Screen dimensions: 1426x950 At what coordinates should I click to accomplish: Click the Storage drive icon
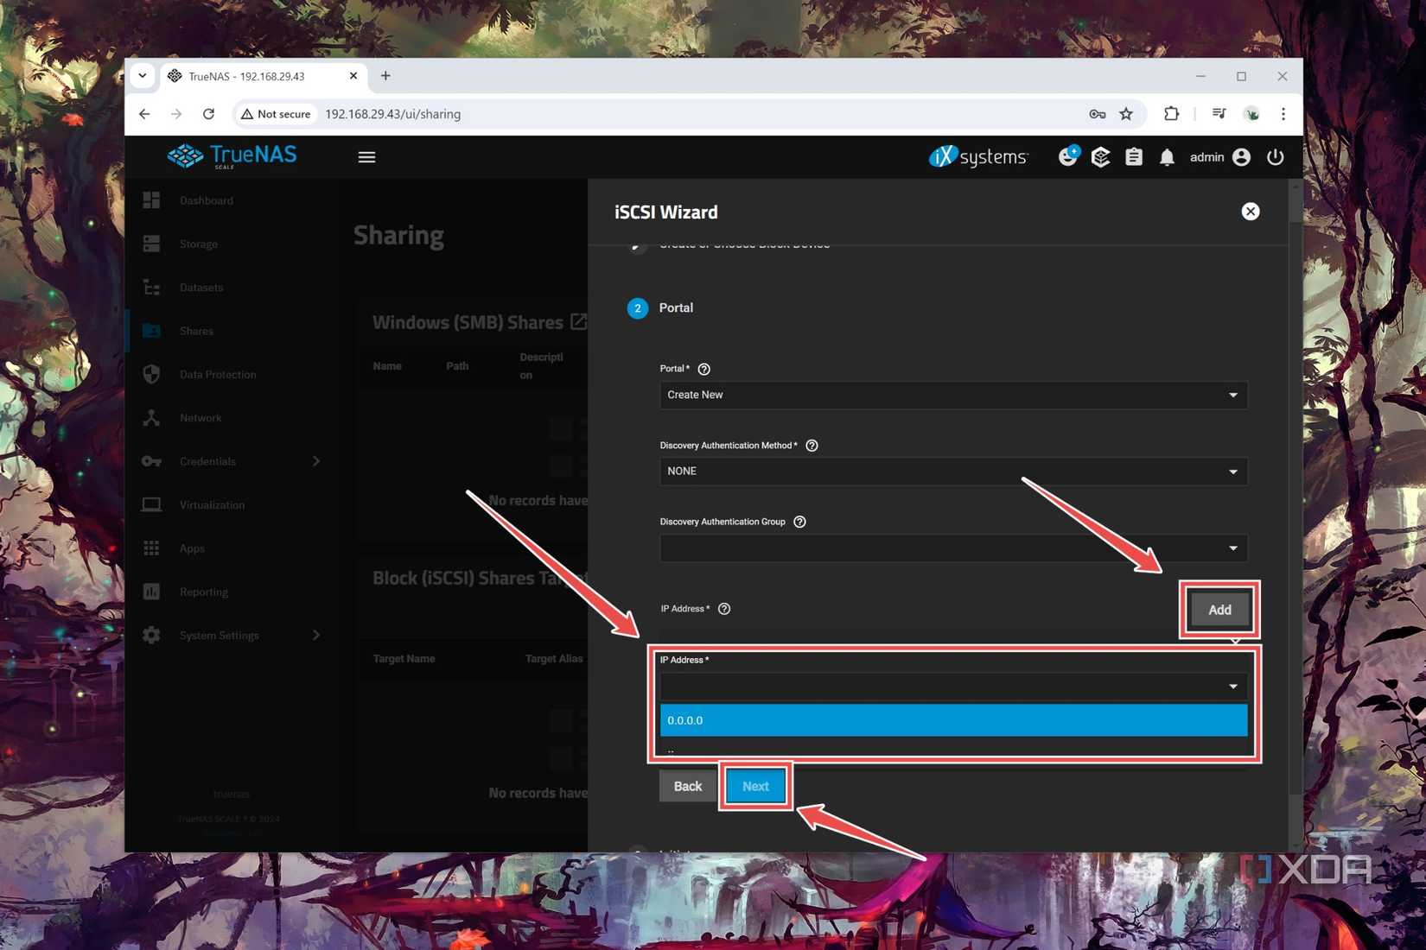point(151,244)
